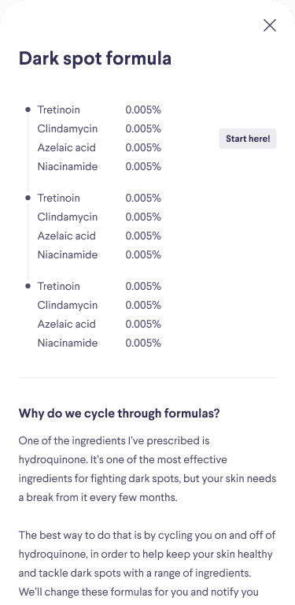This screenshot has width=295, height=605.
Task: Click the Tretinoin 0.005% value in first formula
Action: tap(143, 110)
